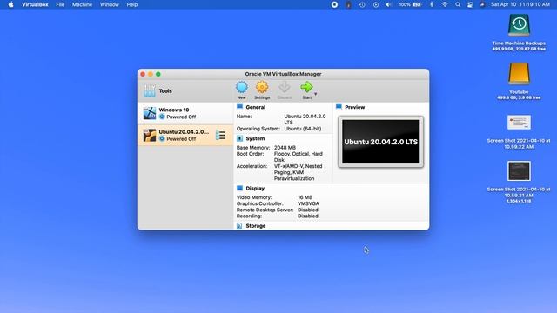
Task: Click the Display section header
Action: 255,189
